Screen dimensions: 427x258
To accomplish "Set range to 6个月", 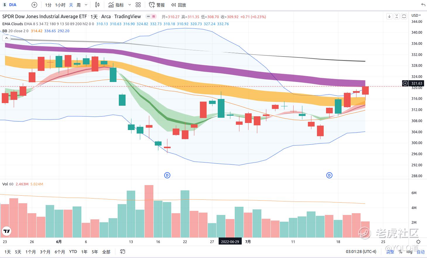I will coord(60,252).
